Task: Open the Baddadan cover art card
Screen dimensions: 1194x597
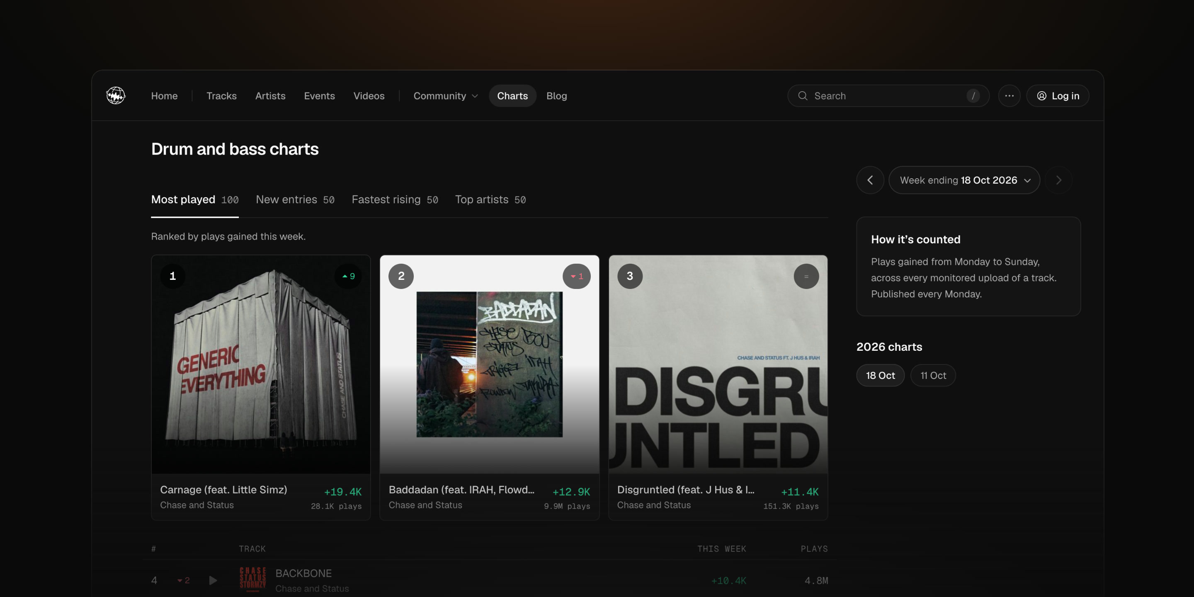Action: pyautogui.click(x=490, y=364)
